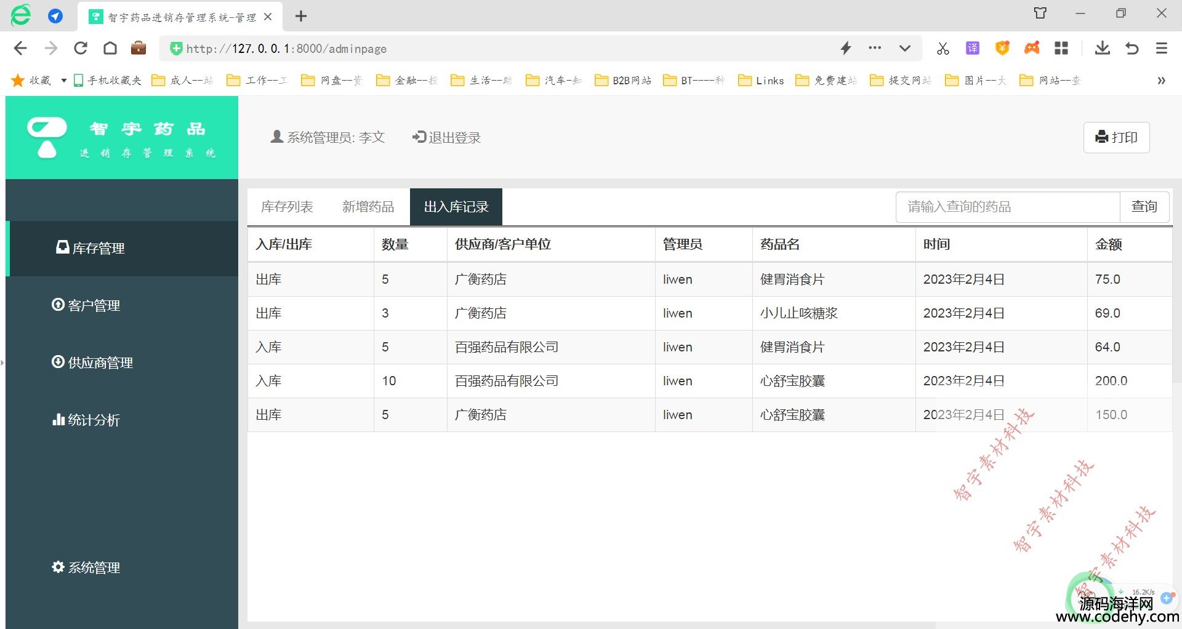Viewport: 1182px width, 629px height.
Task: Open the apps grid extension icon
Action: point(1061,48)
